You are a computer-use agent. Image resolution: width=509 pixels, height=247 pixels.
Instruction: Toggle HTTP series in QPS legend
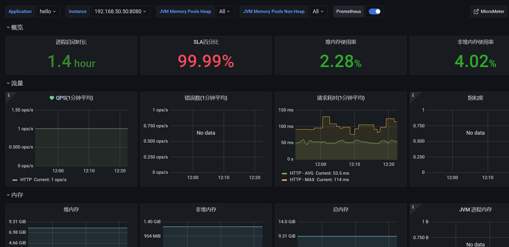tap(26, 180)
